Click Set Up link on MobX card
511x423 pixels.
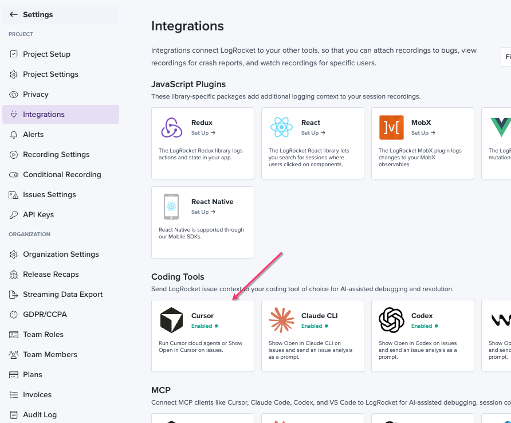pyautogui.click(x=423, y=133)
